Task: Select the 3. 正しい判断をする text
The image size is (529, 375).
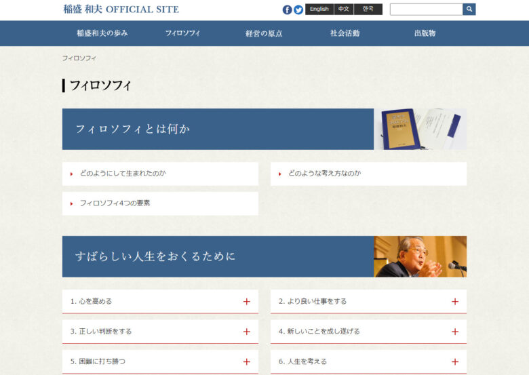Action: click(101, 331)
